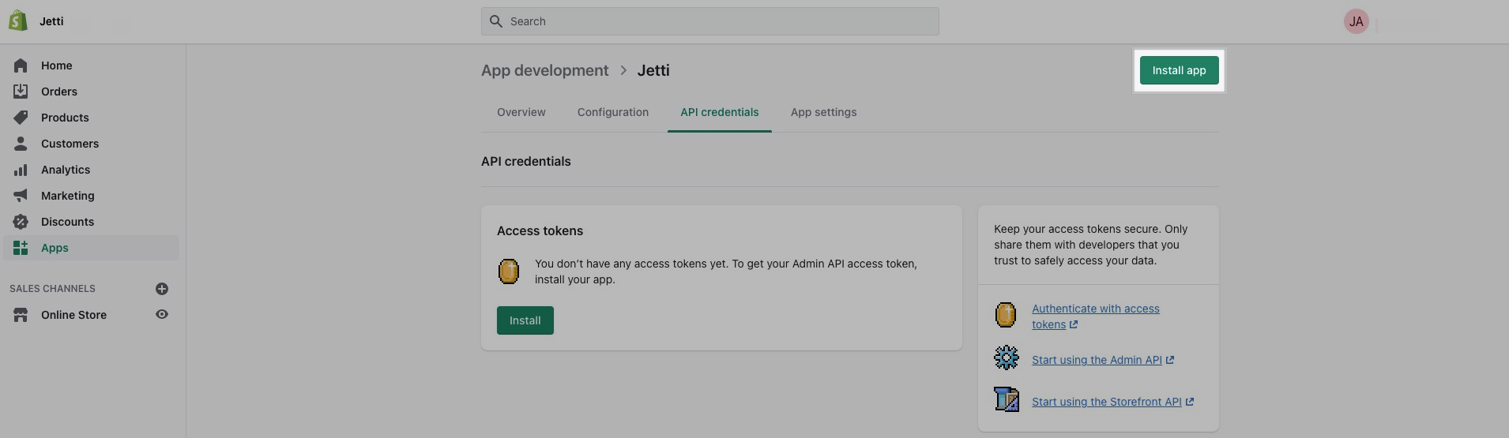Select Apps in the sidebar
The image size is (1509, 438).
click(91, 248)
